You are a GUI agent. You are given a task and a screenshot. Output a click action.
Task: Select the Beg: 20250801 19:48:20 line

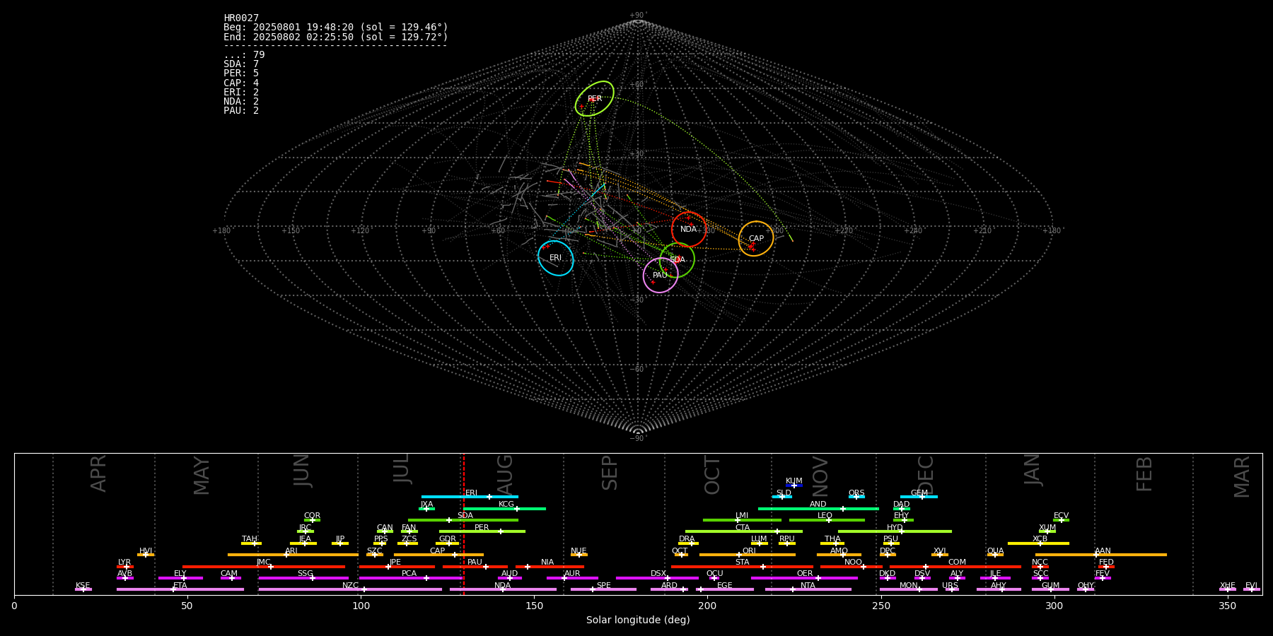tap(336, 28)
